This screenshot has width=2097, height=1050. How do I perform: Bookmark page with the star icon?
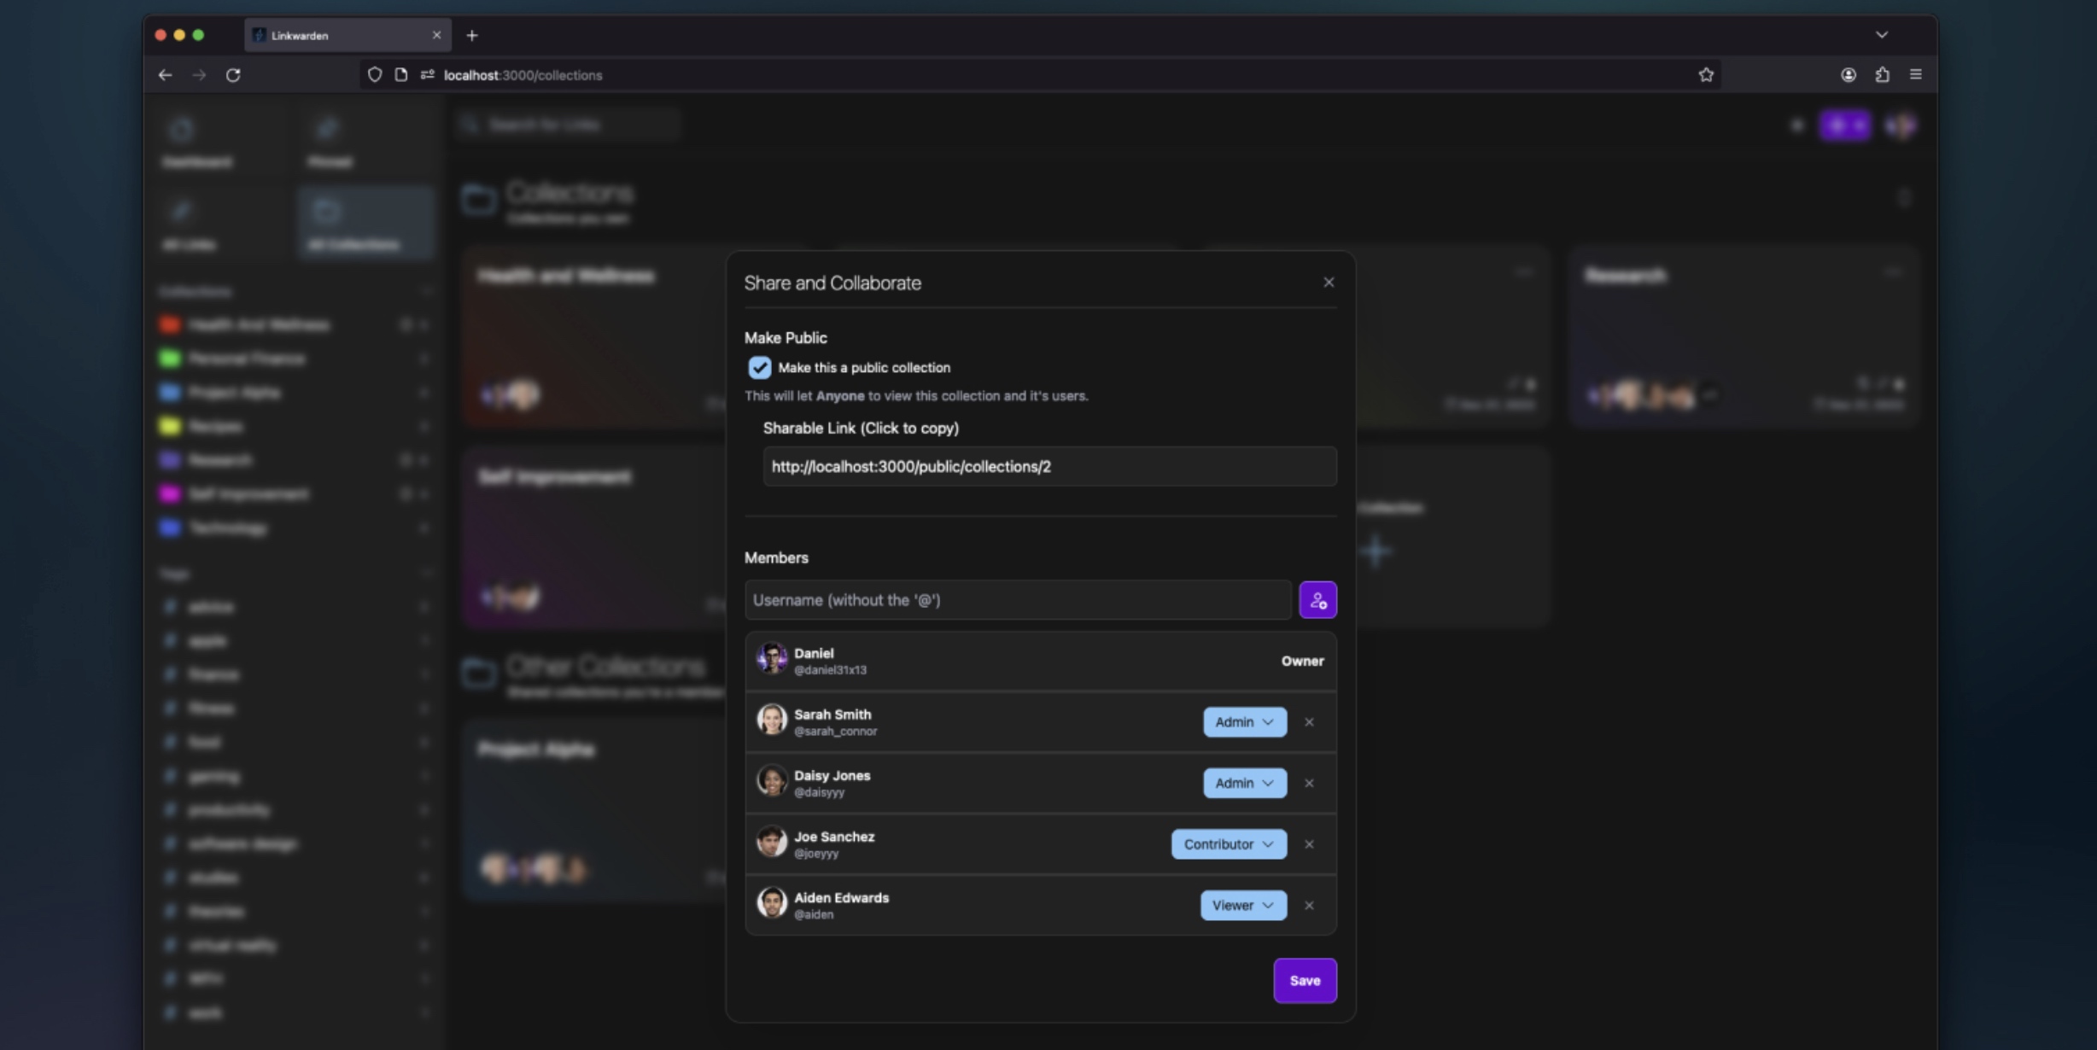pyautogui.click(x=1706, y=75)
